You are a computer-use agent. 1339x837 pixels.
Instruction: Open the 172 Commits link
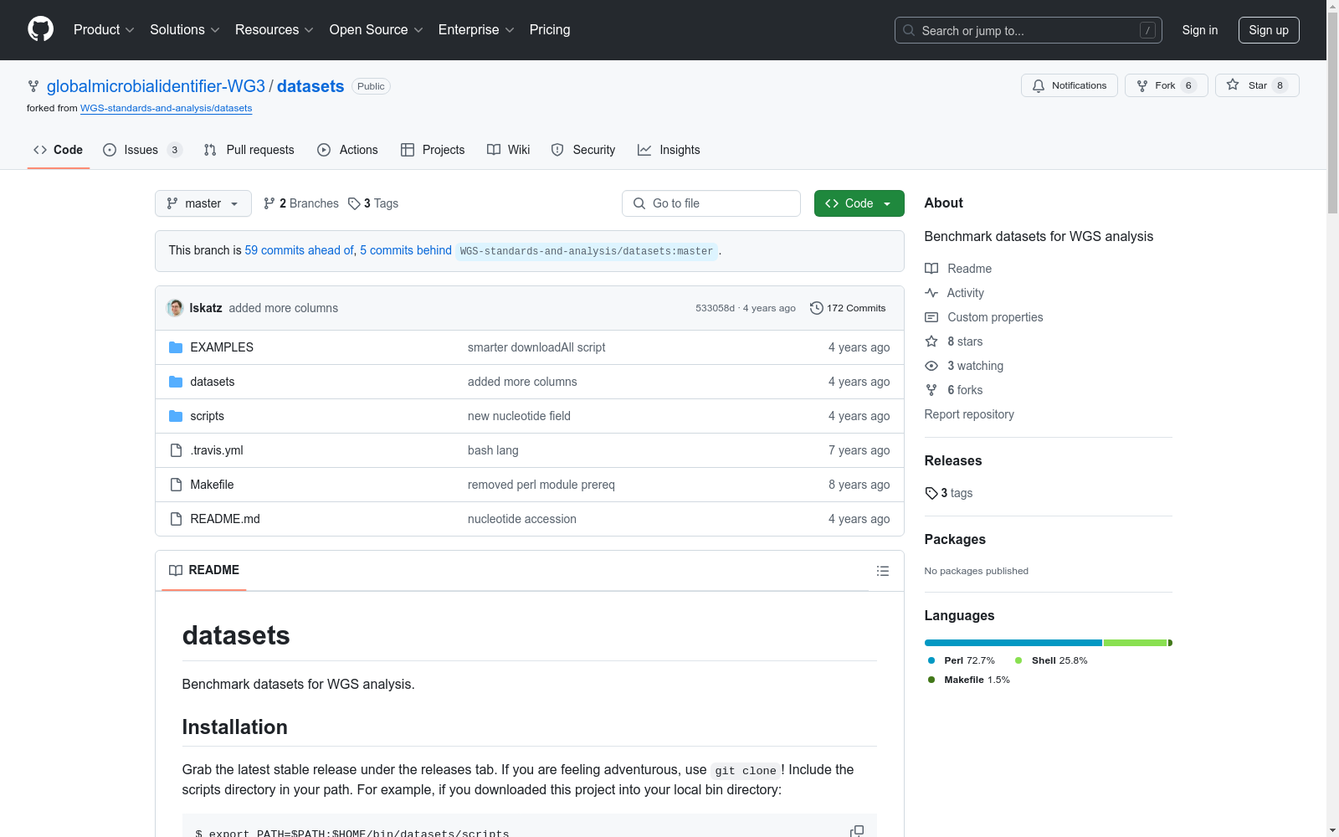point(848,308)
